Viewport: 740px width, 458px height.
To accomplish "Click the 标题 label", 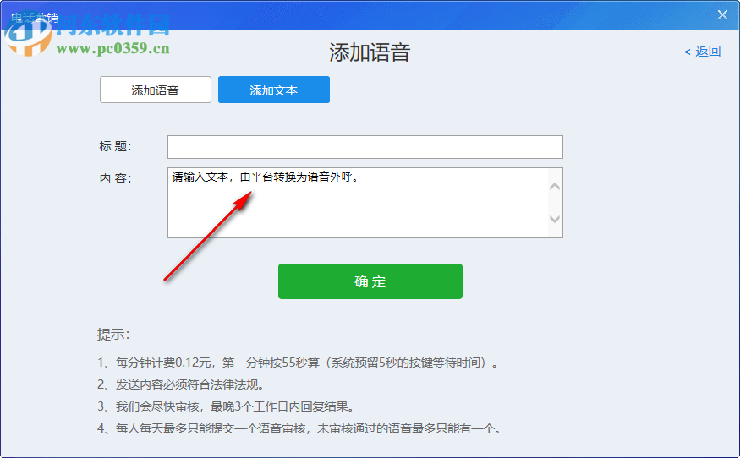I will (x=115, y=147).
